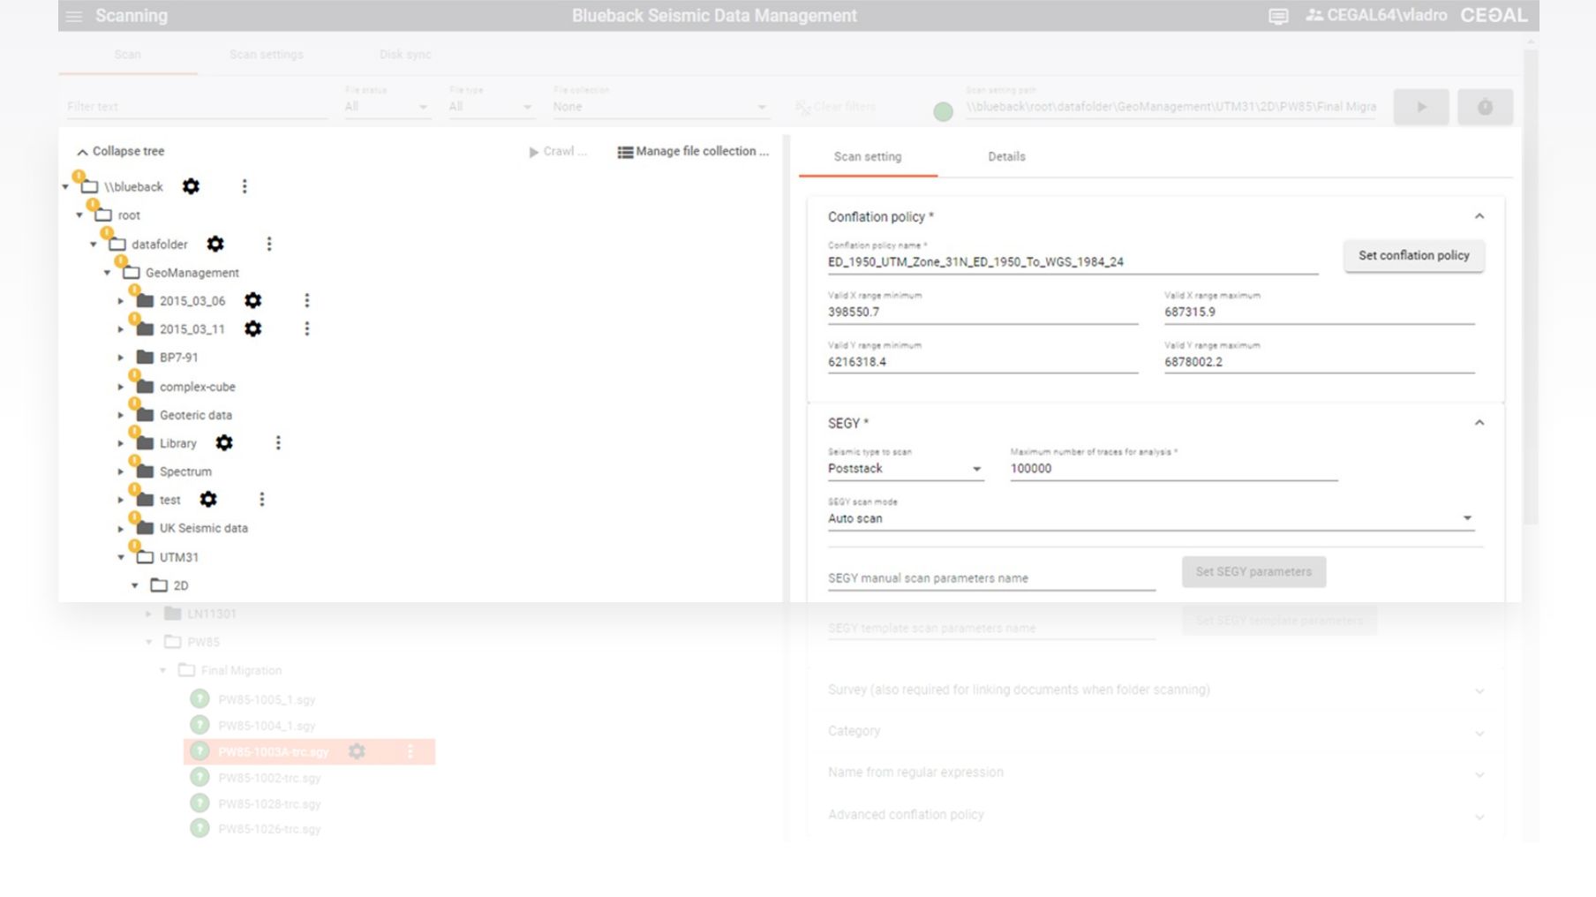This screenshot has width=1596, height=897.
Task: Click the Crawl button
Action: click(558, 152)
